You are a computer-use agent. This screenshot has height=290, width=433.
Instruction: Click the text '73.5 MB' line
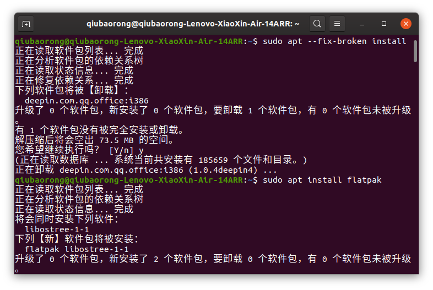(95, 140)
